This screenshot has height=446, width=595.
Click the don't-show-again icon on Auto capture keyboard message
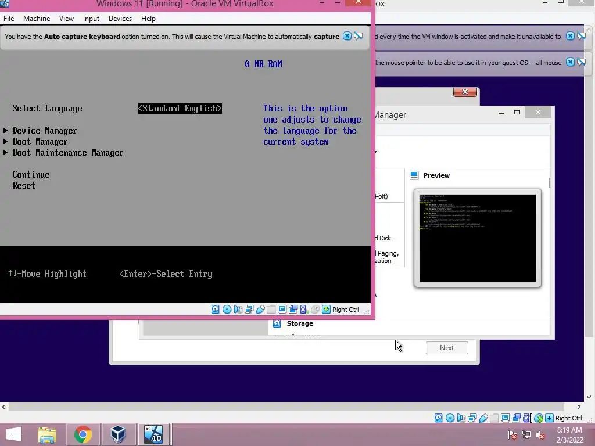(358, 36)
